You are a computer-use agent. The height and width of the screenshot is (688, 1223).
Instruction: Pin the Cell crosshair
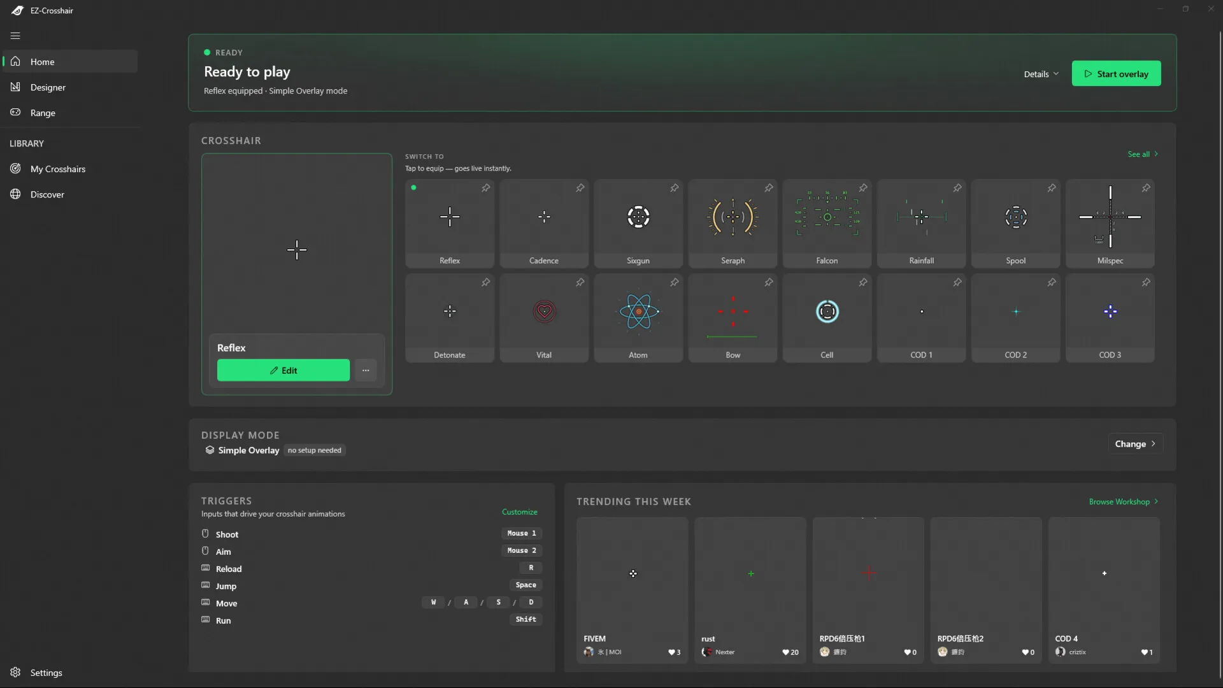[x=862, y=282]
